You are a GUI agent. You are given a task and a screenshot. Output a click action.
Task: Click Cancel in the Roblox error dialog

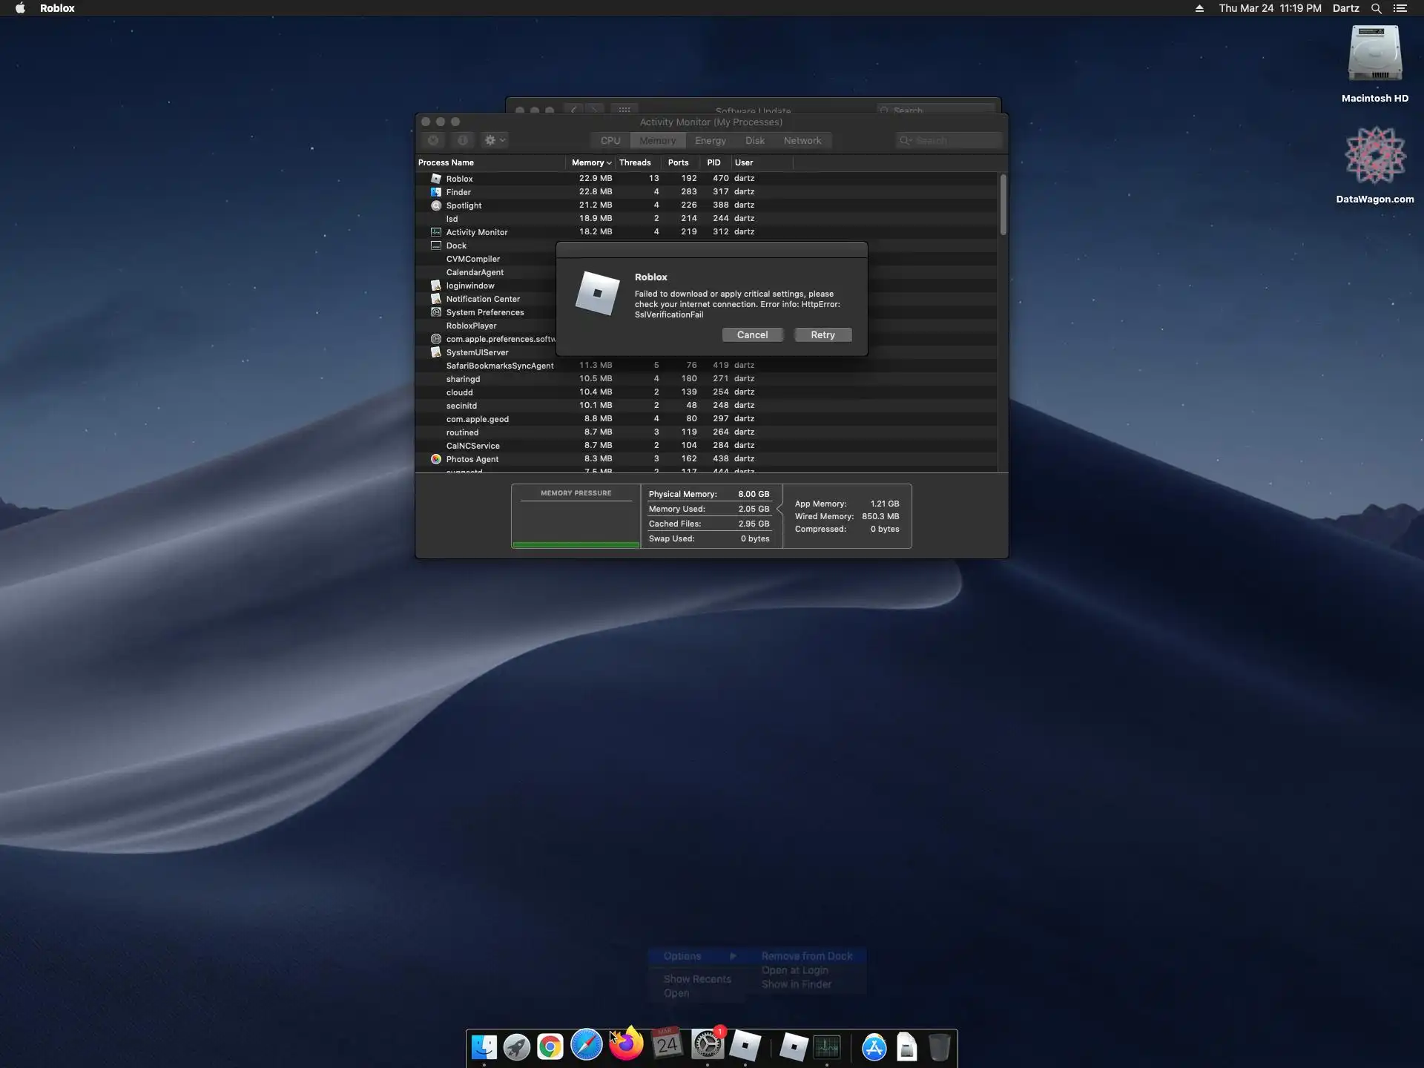752,334
